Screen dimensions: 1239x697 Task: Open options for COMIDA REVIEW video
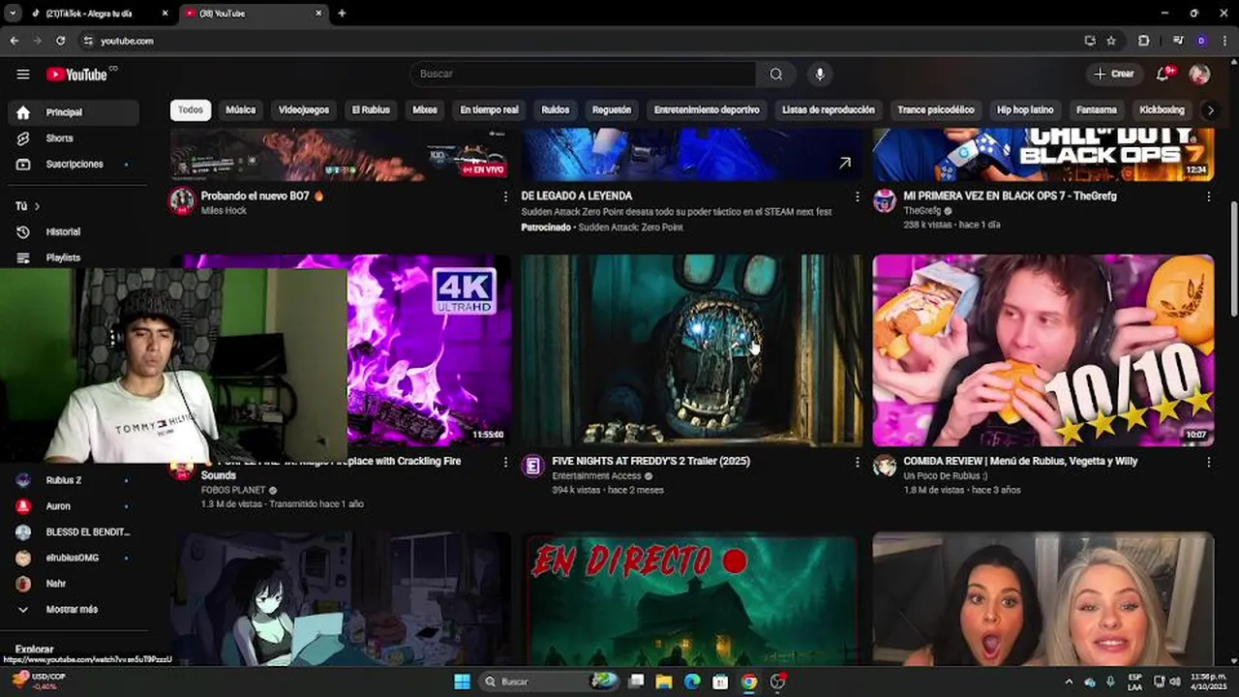(x=1208, y=463)
